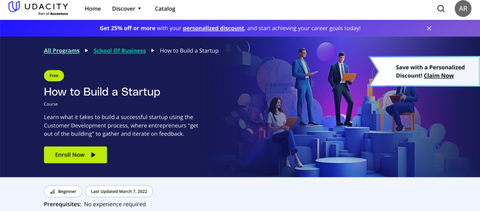Dismiss the discount banner with X
Viewport: 480px width, 211px height.
429,28
